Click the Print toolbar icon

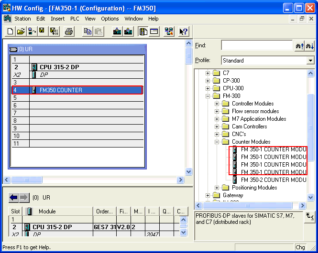pyautogui.click(x=69, y=32)
